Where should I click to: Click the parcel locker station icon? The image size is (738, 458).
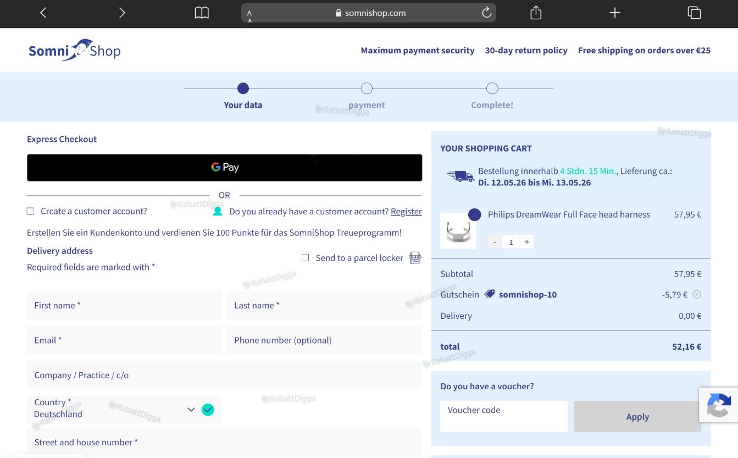tap(415, 257)
